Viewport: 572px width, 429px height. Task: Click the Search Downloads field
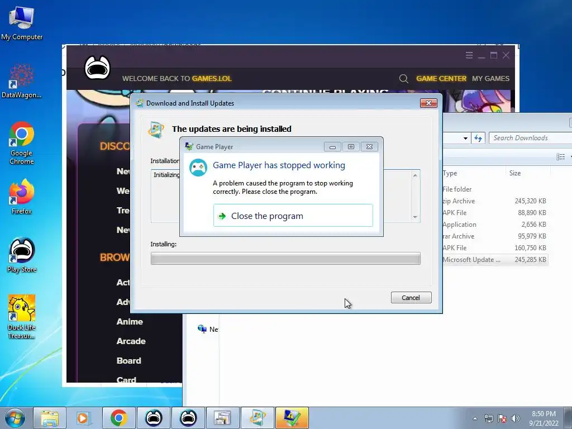point(530,138)
